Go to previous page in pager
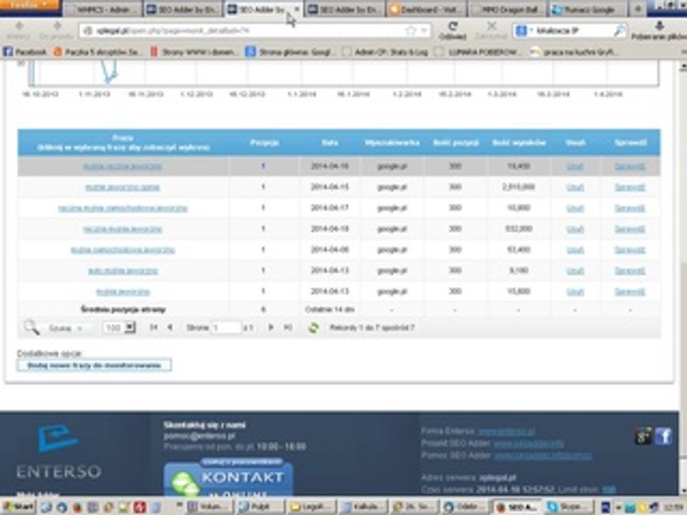The width and height of the screenshot is (687, 515). 170,327
